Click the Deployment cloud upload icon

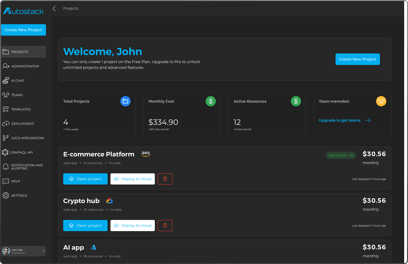coord(5,124)
